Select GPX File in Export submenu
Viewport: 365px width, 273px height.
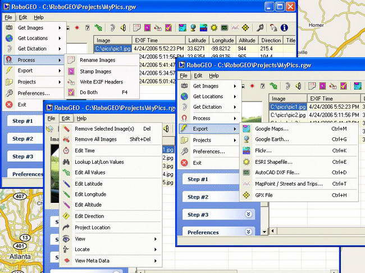tap(299, 196)
